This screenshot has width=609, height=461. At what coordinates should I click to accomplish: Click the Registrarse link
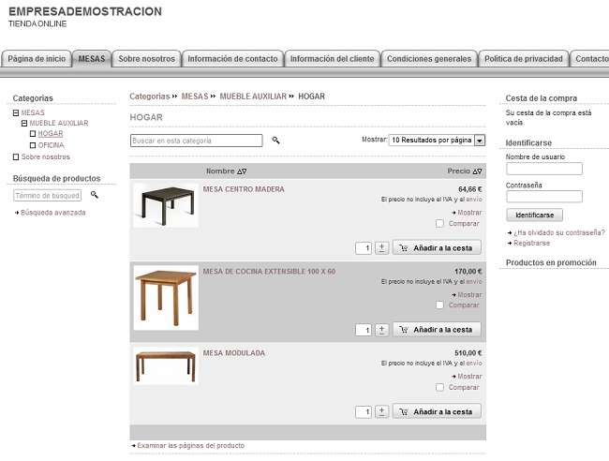click(532, 243)
